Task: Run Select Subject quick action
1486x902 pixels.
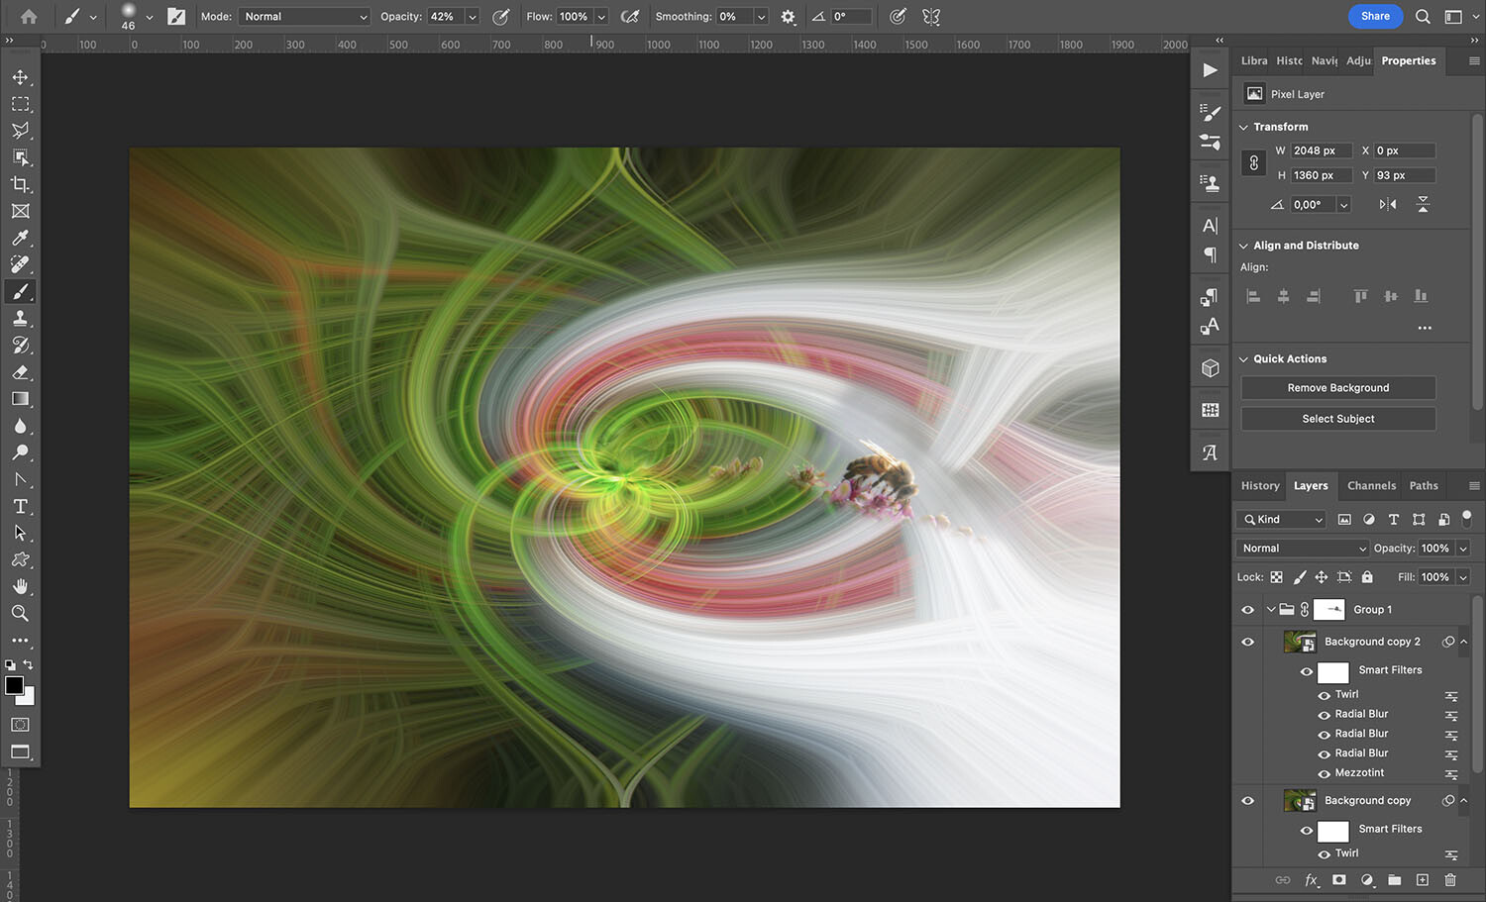Action: coord(1337,418)
